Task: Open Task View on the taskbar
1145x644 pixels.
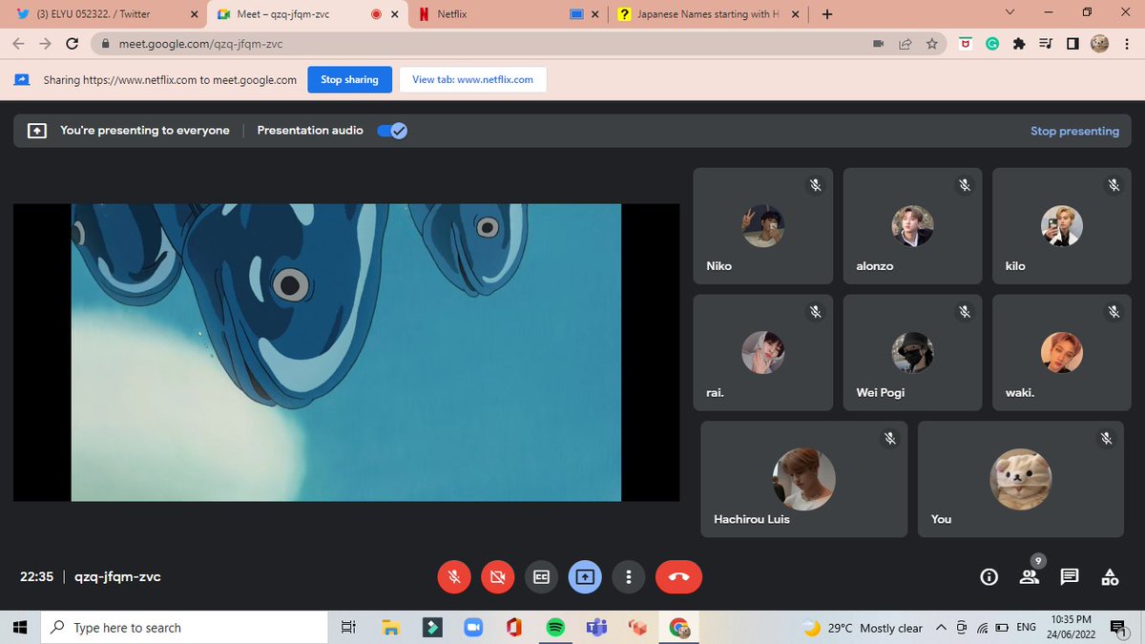Action: point(348,628)
